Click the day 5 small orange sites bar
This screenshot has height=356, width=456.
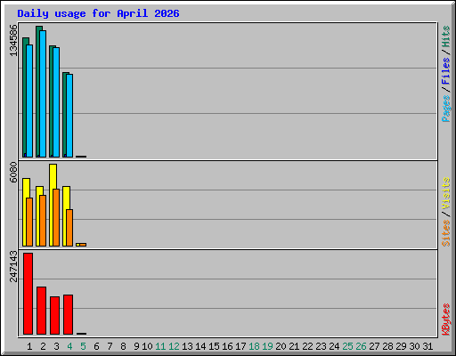point(83,245)
